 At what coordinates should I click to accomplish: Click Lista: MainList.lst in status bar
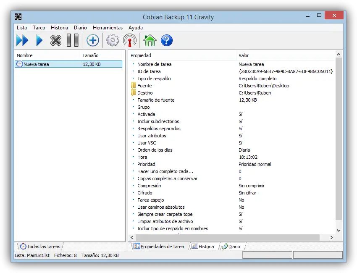[32, 255]
